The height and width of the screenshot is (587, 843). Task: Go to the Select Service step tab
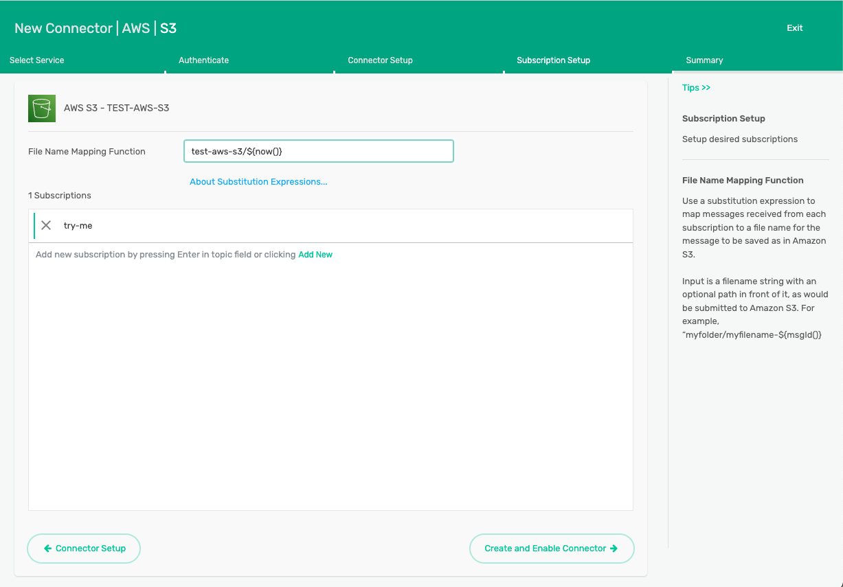click(x=37, y=60)
